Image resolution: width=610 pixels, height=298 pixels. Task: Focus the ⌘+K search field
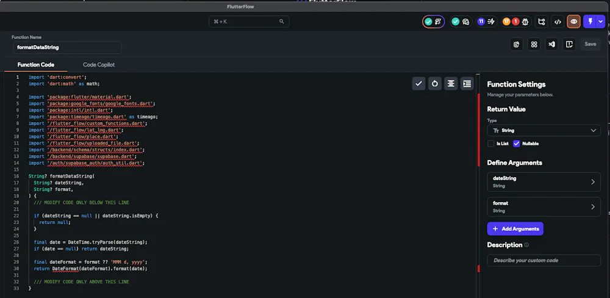[x=249, y=21]
